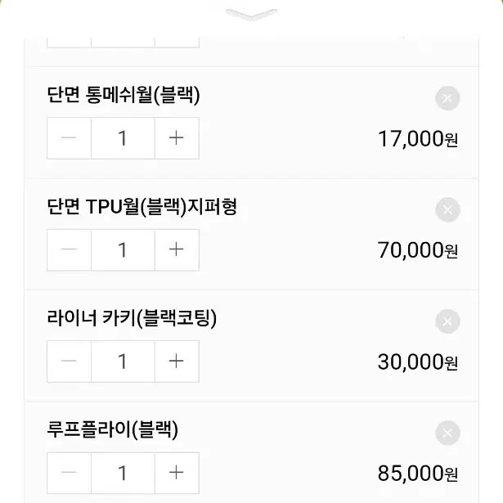Decrease quantity of 라이너 카키(블랙코팅)
This screenshot has width=503, height=503.
click(x=69, y=362)
